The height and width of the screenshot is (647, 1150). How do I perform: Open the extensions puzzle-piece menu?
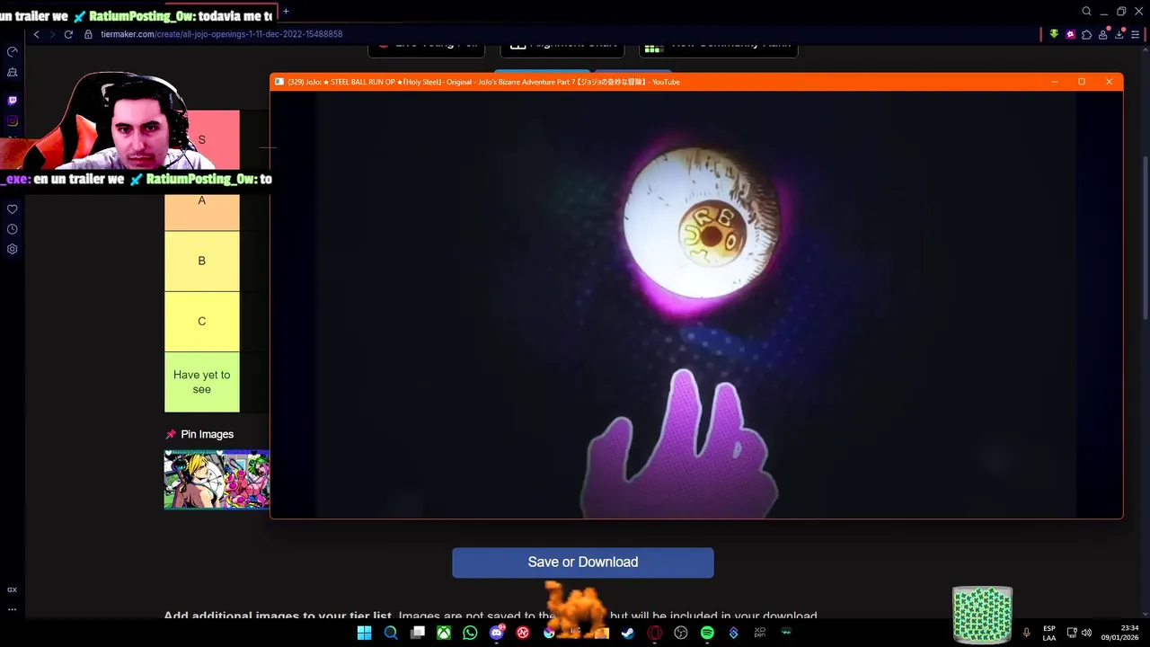click(x=1086, y=34)
